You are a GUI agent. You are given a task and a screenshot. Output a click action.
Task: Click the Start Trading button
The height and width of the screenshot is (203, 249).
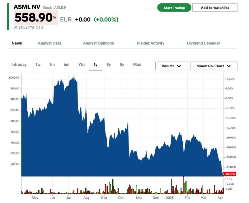click(174, 8)
